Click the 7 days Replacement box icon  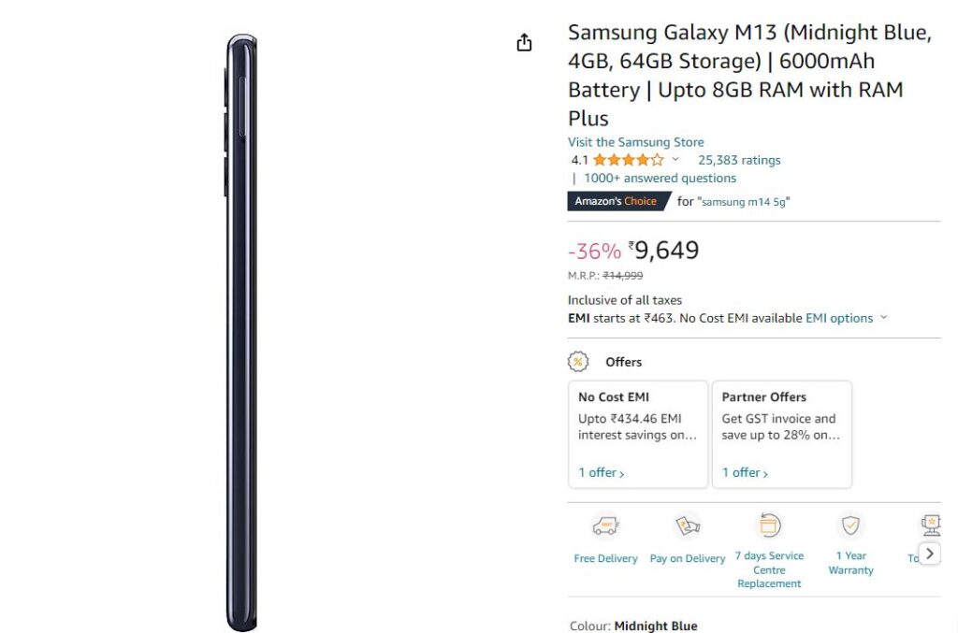(769, 525)
